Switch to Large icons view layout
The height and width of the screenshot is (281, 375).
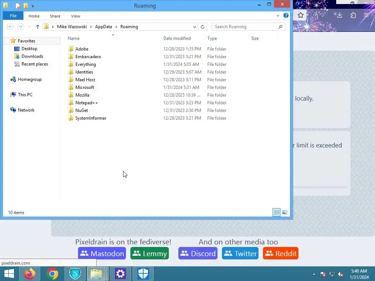[x=284, y=212]
